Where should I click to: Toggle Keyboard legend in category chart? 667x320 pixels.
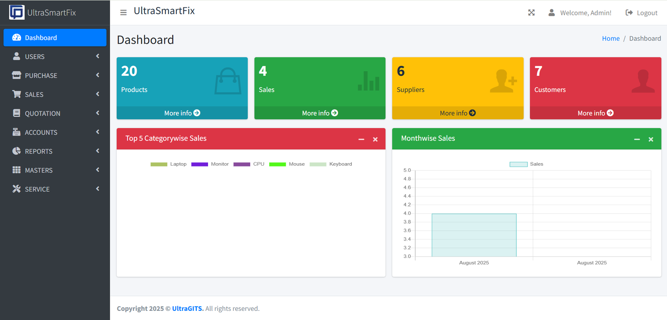(331, 164)
